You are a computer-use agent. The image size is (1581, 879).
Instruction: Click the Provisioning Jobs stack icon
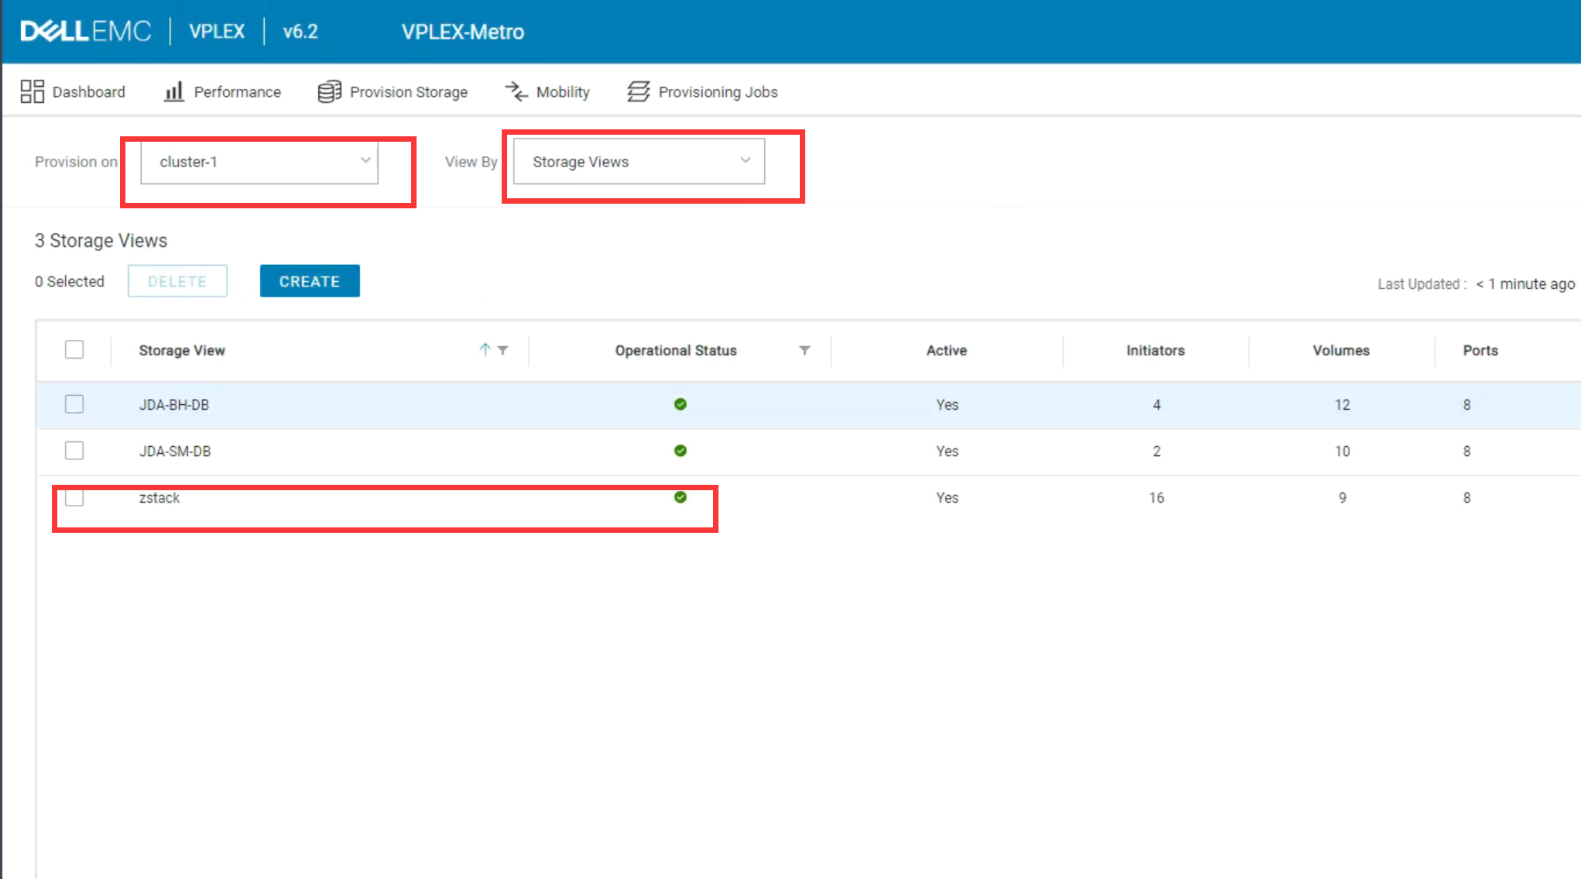pyautogui.click(x=638, y=91)
